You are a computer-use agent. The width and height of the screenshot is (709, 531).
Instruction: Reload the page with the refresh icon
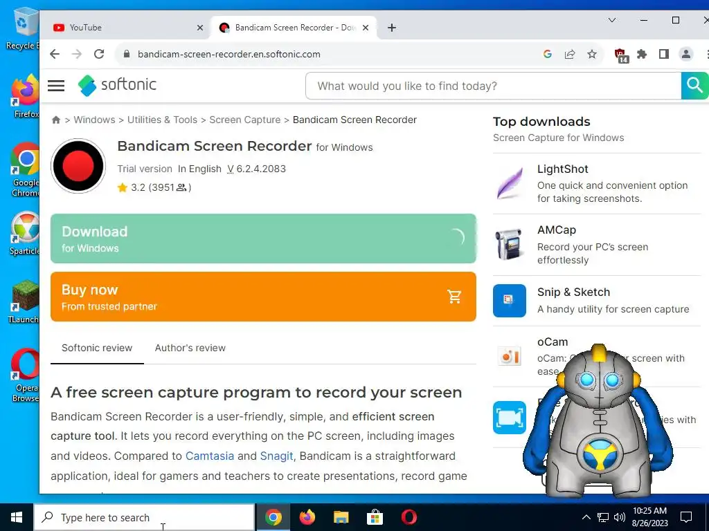click(99, 54)
